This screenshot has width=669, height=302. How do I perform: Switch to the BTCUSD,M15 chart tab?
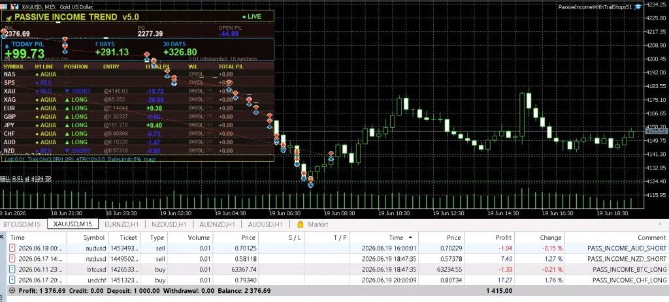coord(22,224)
